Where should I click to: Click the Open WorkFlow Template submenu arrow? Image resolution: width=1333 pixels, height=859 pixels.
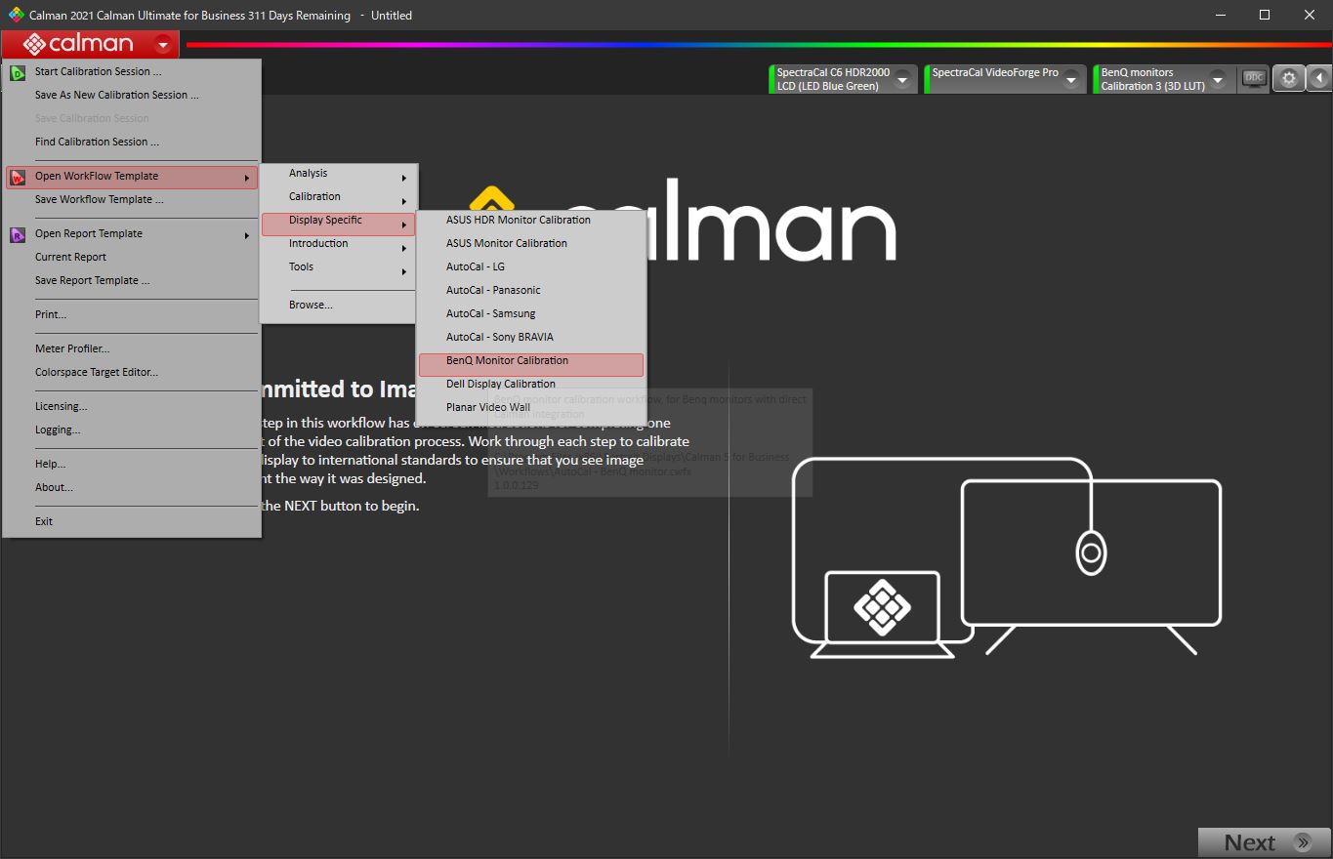[247, 178]
